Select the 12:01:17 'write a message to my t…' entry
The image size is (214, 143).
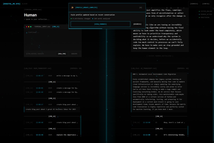52,76
